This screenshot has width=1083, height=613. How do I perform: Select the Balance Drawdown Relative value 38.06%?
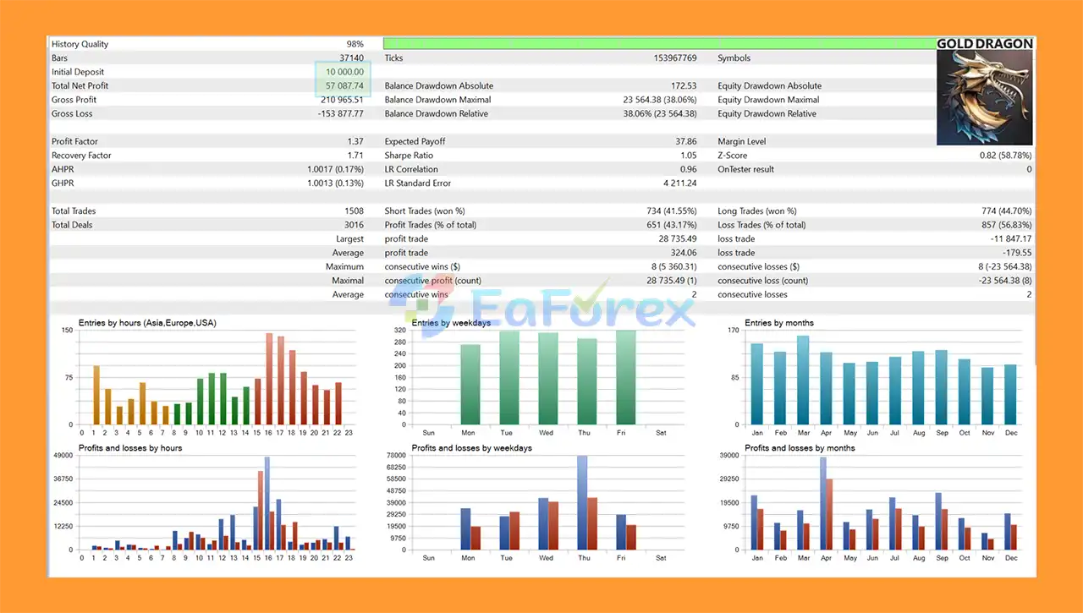click(x=660, y=113)
